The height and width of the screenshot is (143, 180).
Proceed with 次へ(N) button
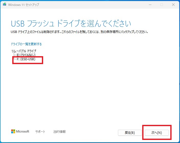click(x=157, y=133)
